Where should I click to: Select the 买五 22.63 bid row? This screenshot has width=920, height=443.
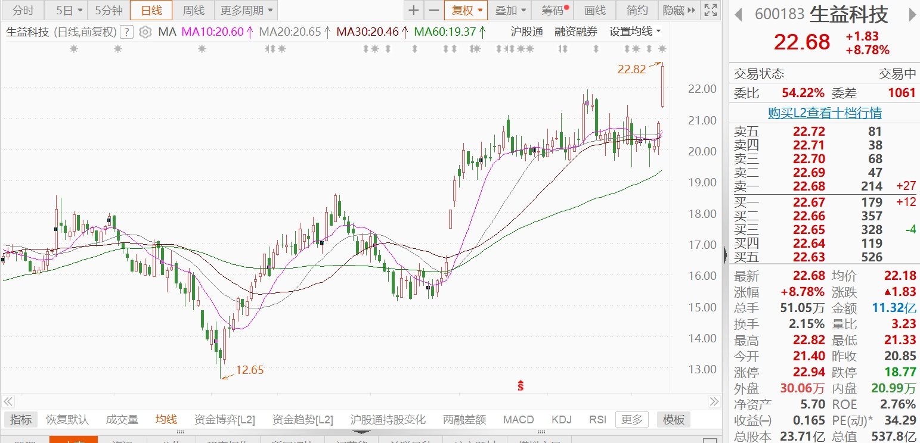(824, 257)
